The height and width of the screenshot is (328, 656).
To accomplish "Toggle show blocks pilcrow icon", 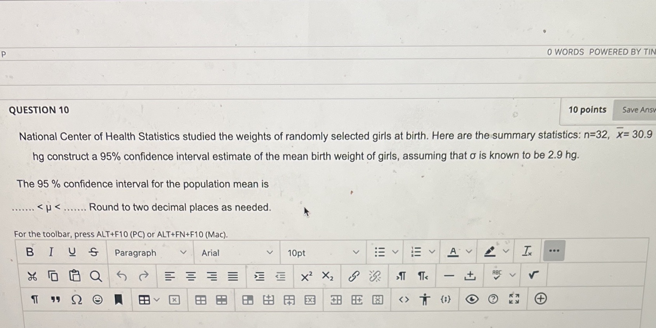I will 35,299.
